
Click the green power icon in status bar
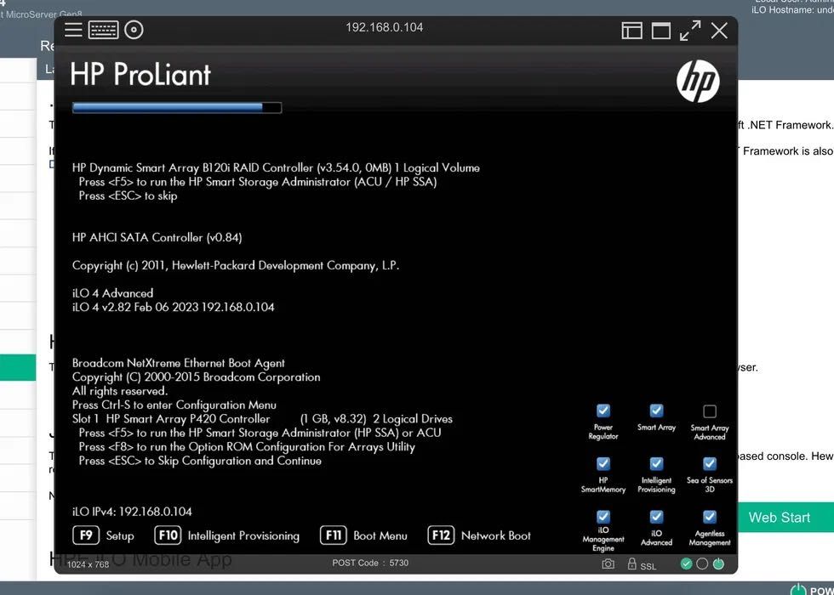click(x=718, y=564)
